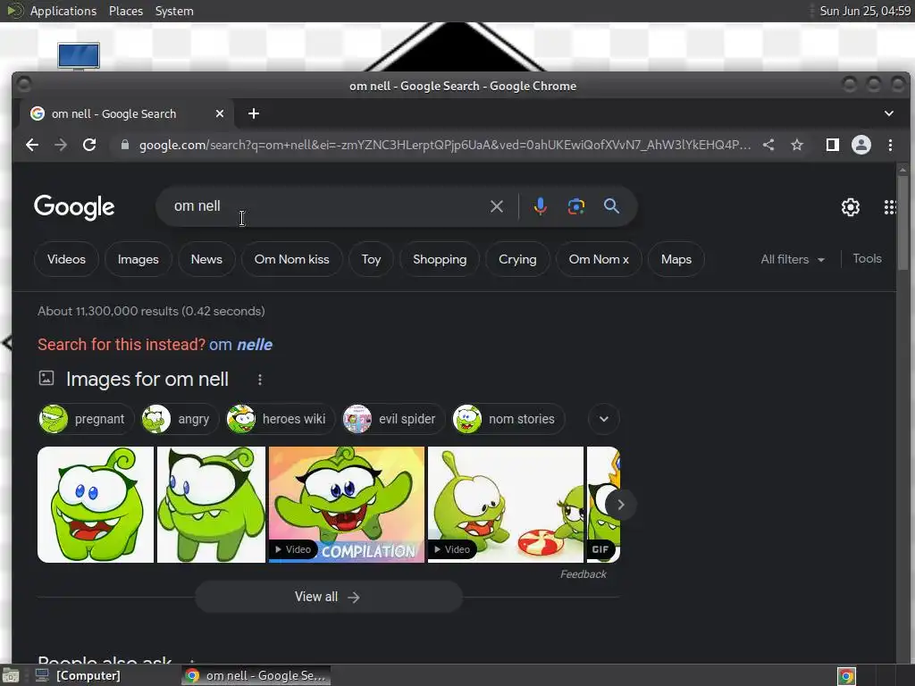Select the Shopping filter
Screen dimensions: 915x686
[x=440, y=260]
